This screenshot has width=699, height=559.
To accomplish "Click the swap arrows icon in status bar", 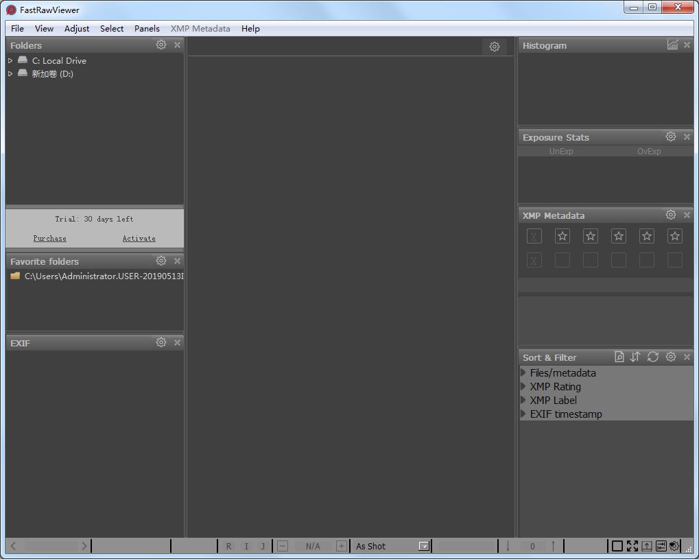I will tap(661, 546).
